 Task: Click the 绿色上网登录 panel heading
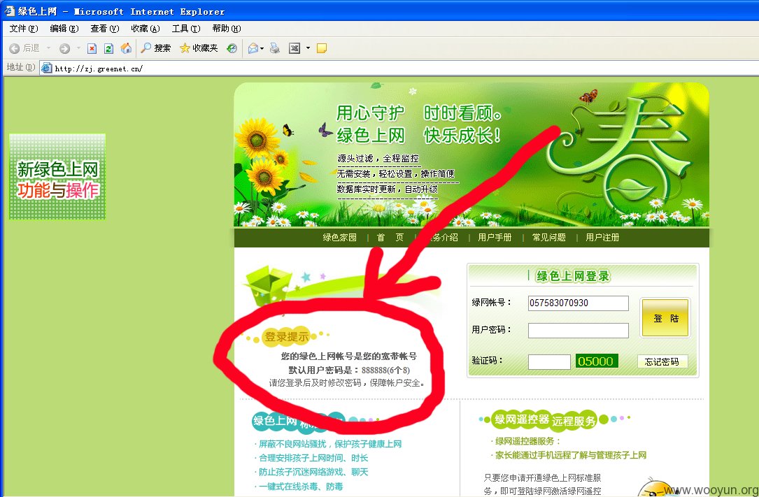point(573,276)
